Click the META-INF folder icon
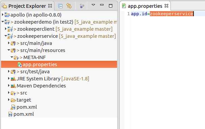This screenshot has width=205, height=129. coord(16,58)
